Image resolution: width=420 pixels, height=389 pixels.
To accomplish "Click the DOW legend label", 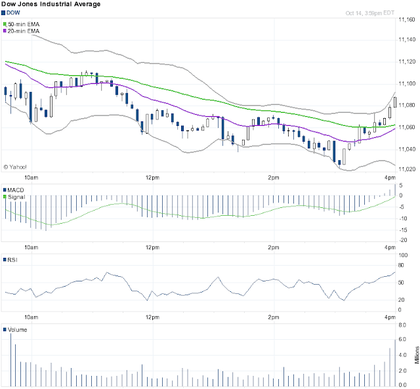I will [x=13, y=12].
